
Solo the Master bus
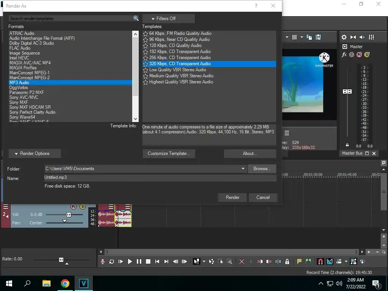(367, 54)
